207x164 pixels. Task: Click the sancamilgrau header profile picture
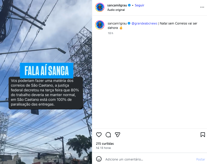coord(100,7)
